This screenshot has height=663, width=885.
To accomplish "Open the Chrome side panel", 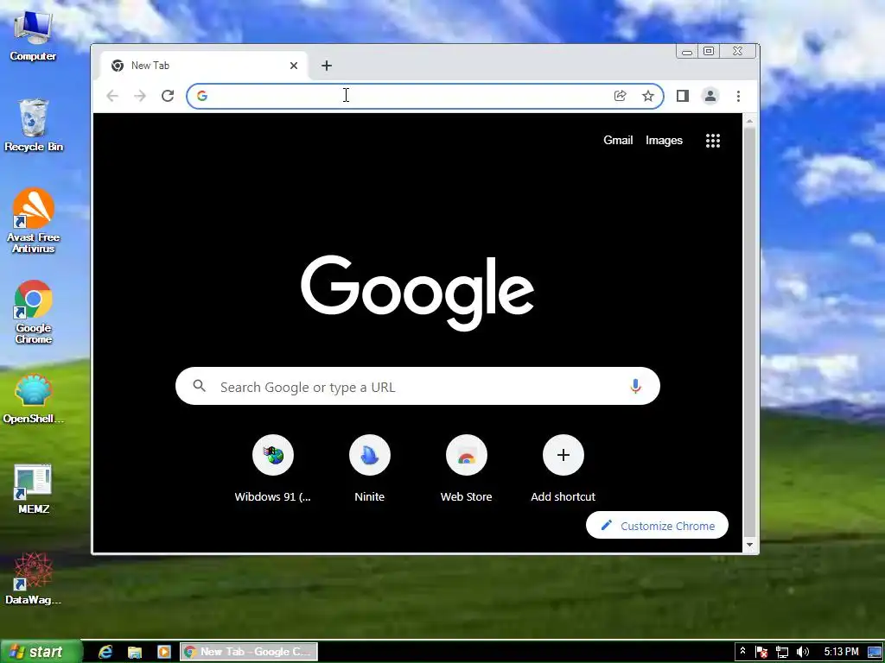I will pyautogui.click(x=683, y=96).
